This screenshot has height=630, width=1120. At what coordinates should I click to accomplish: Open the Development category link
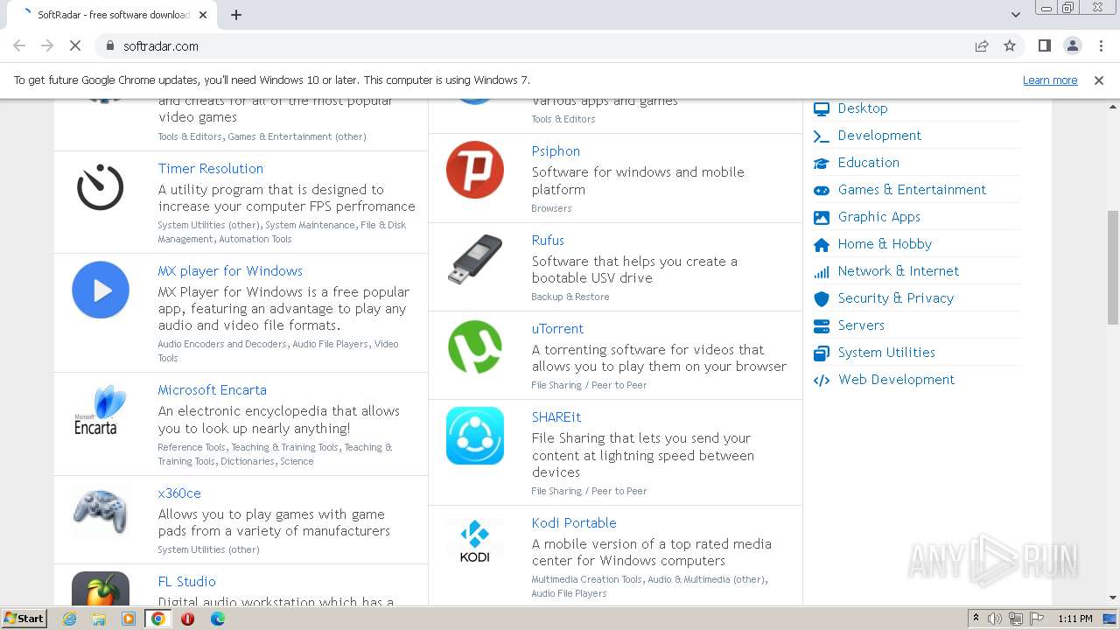879,136
